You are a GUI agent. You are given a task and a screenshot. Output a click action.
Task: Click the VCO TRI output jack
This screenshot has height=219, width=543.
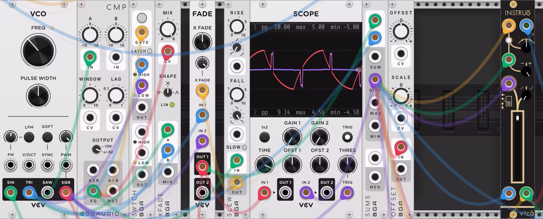click(x=29, y=192)
